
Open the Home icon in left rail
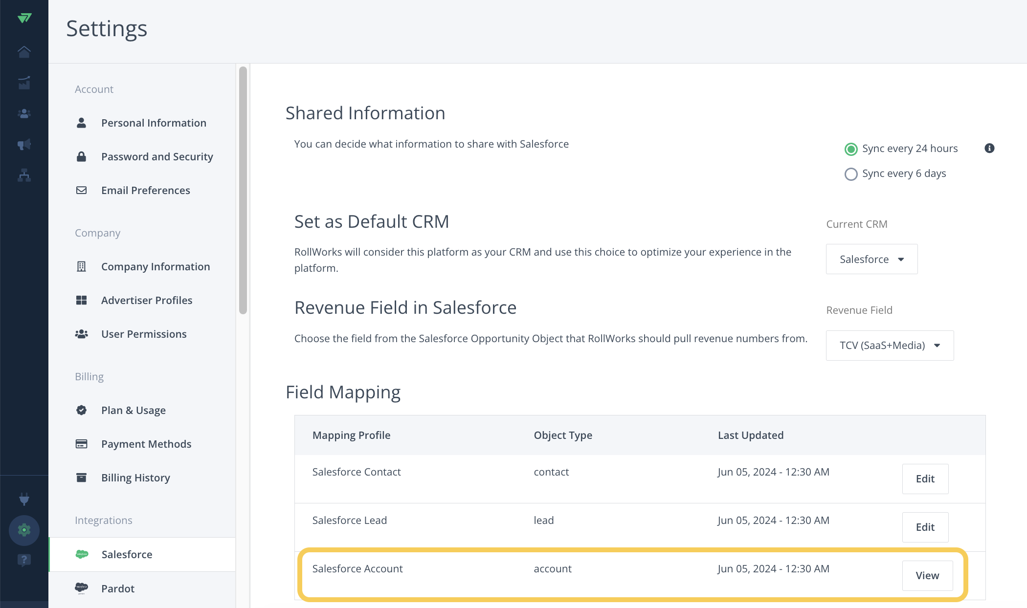tap(24, 52)
